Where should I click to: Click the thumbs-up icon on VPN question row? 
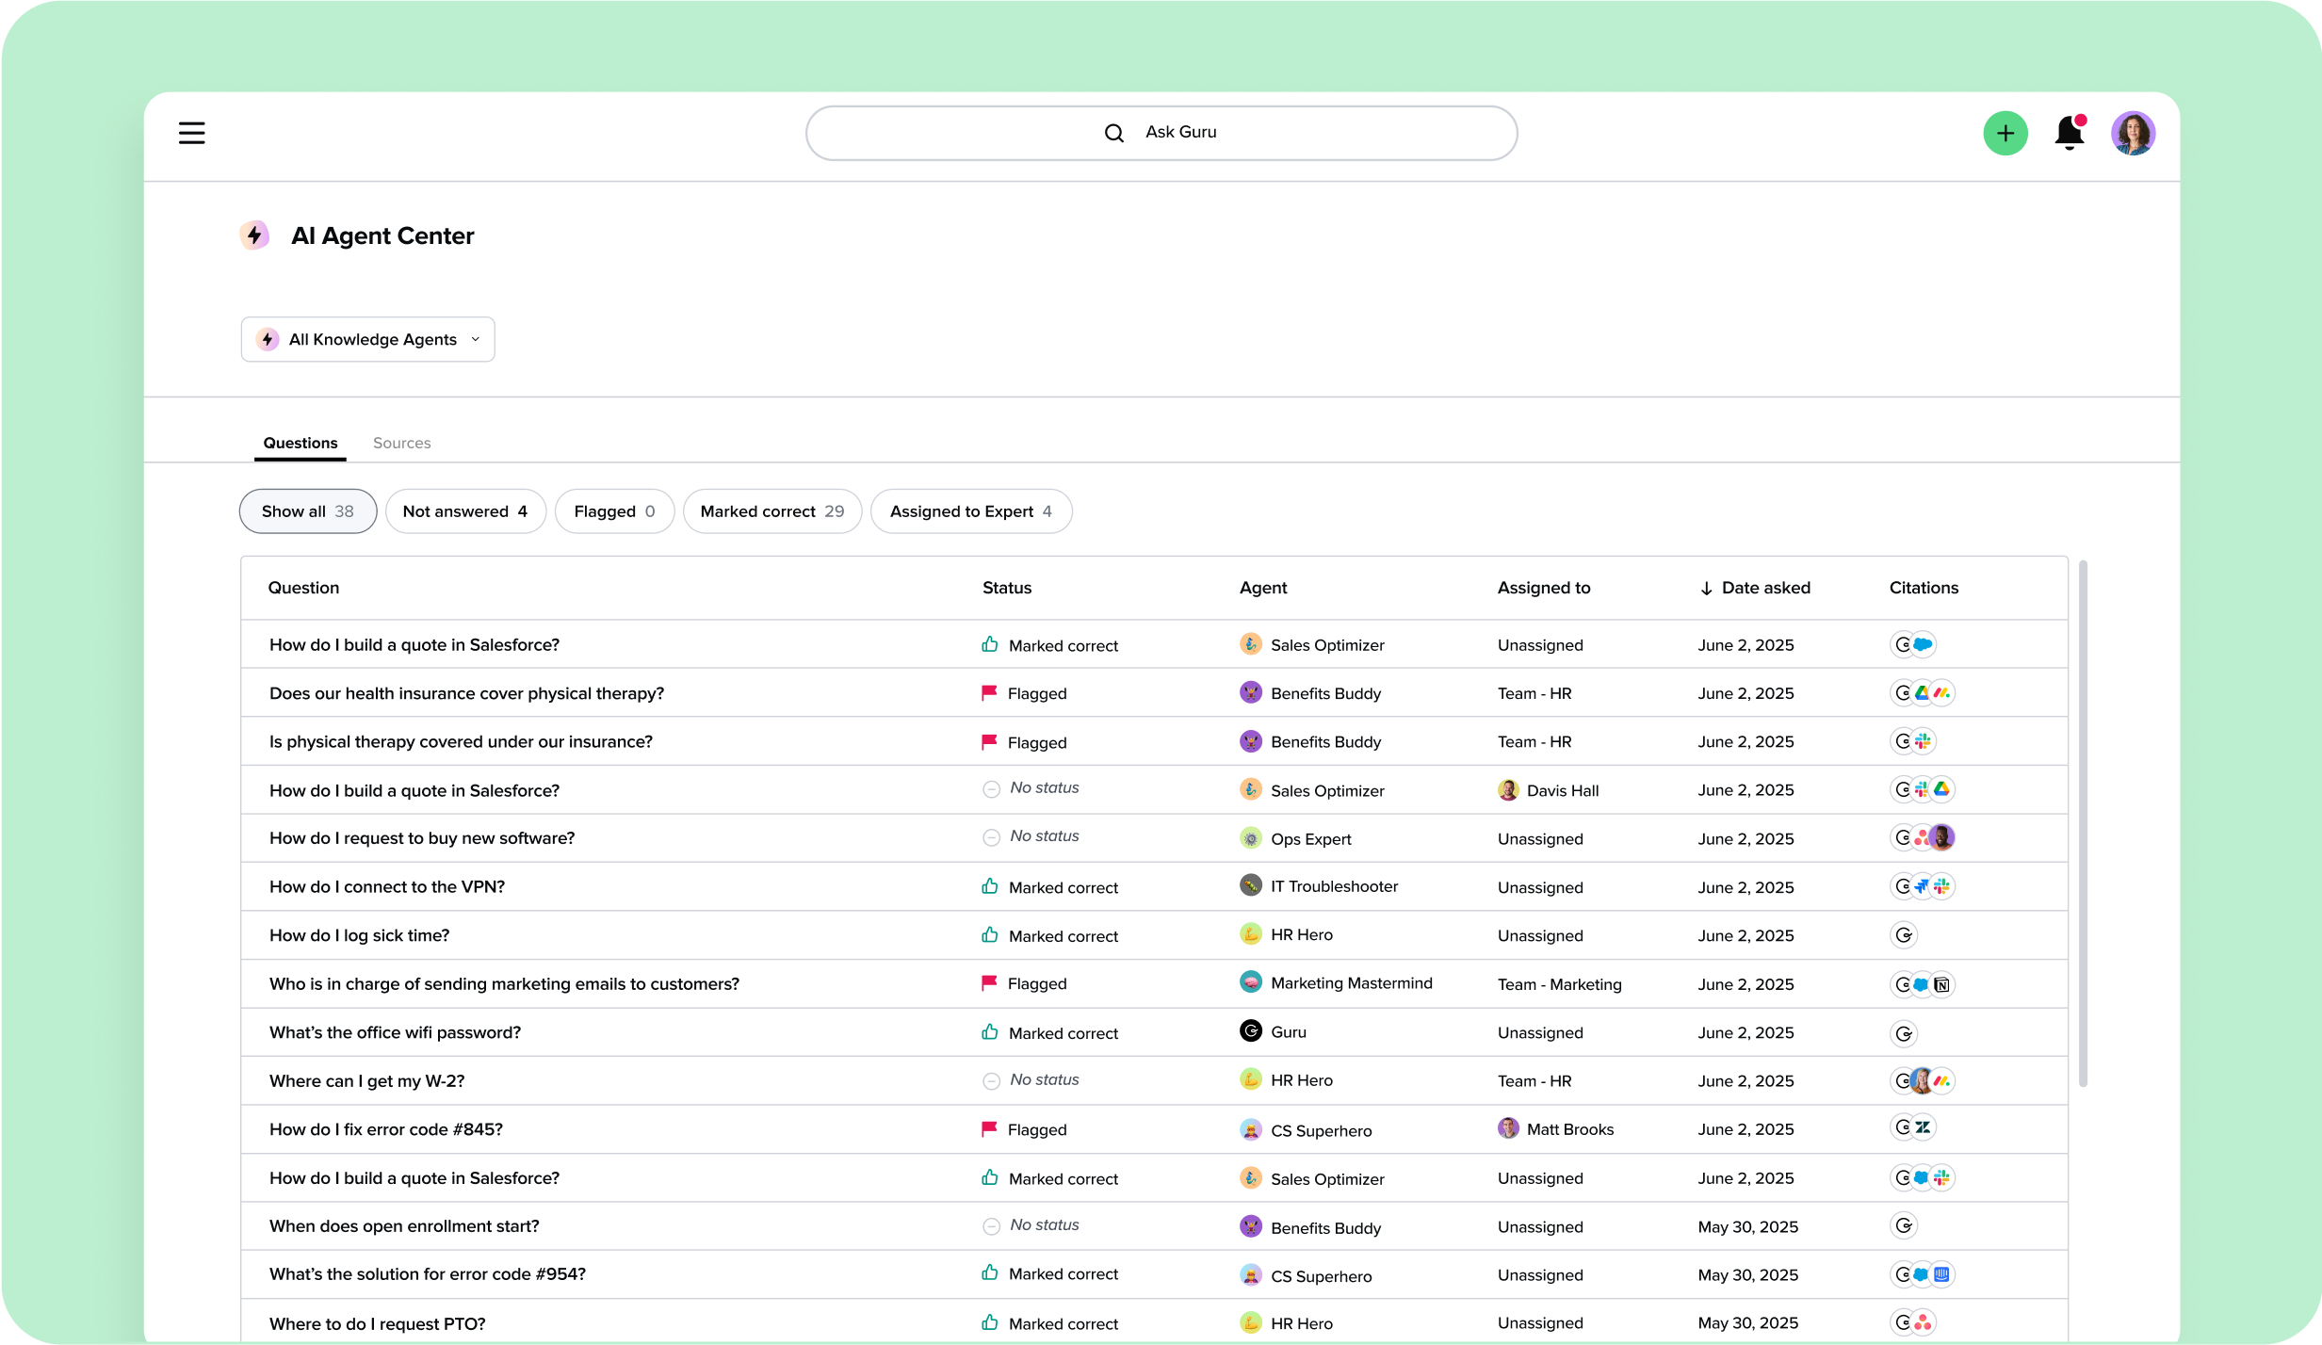click(989, 886)
